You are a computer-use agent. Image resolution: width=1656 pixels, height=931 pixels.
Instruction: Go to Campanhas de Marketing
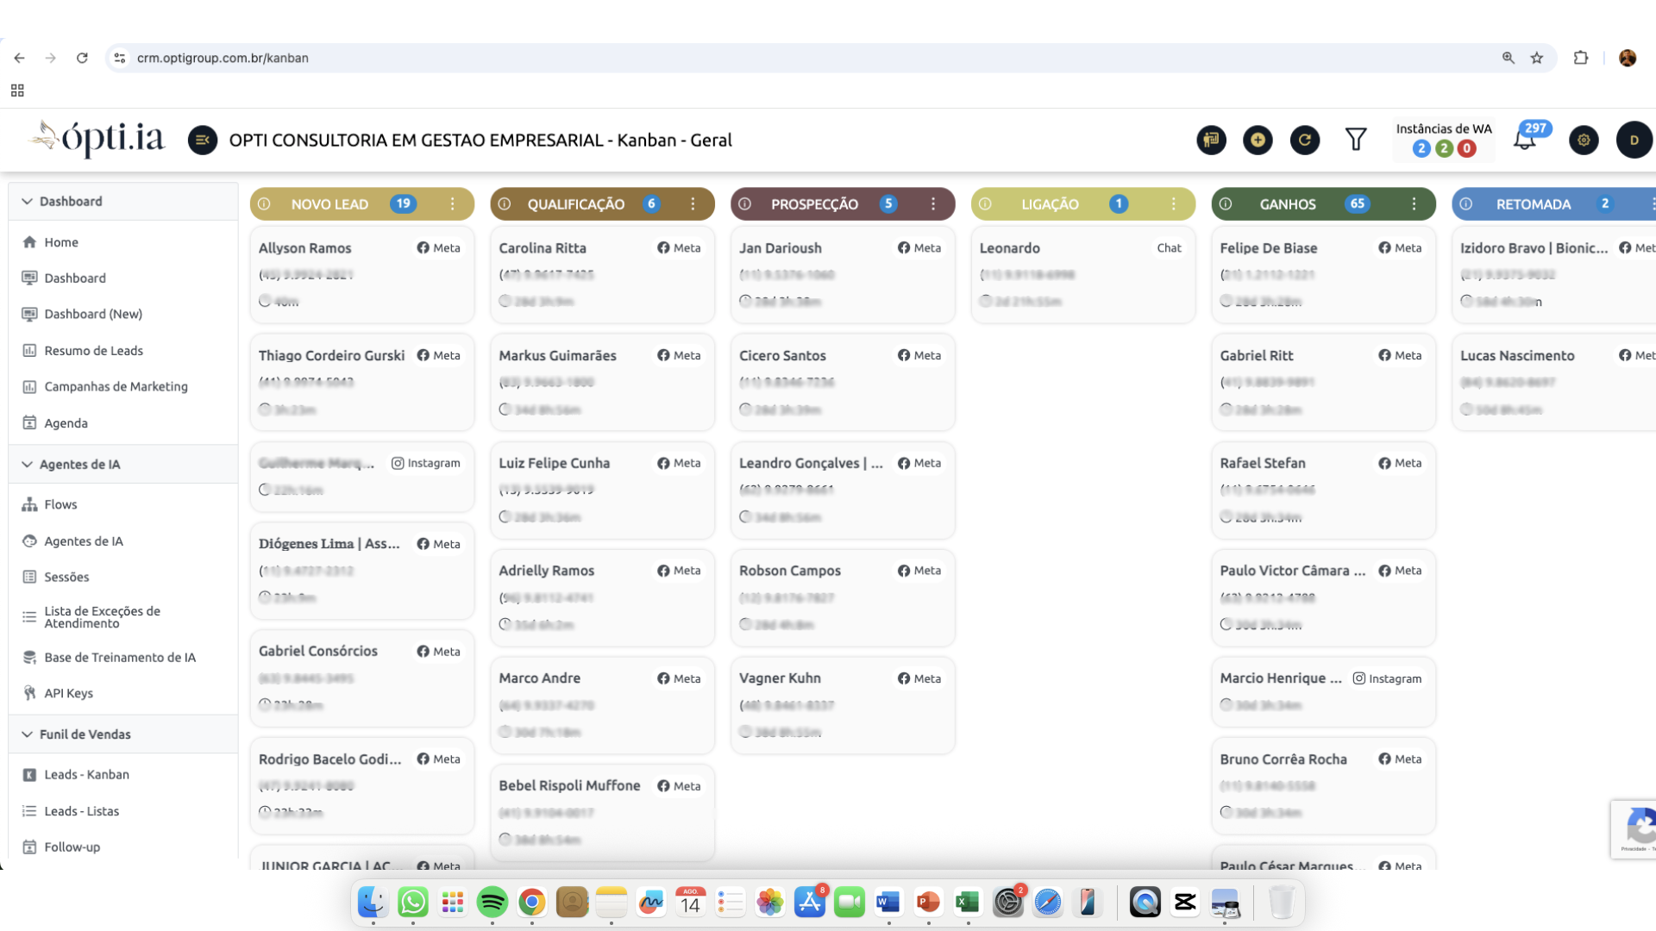(116, 386)
